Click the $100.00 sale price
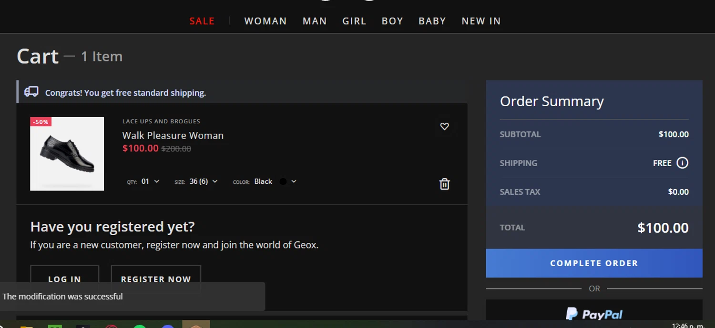 (x=140, y=148)
